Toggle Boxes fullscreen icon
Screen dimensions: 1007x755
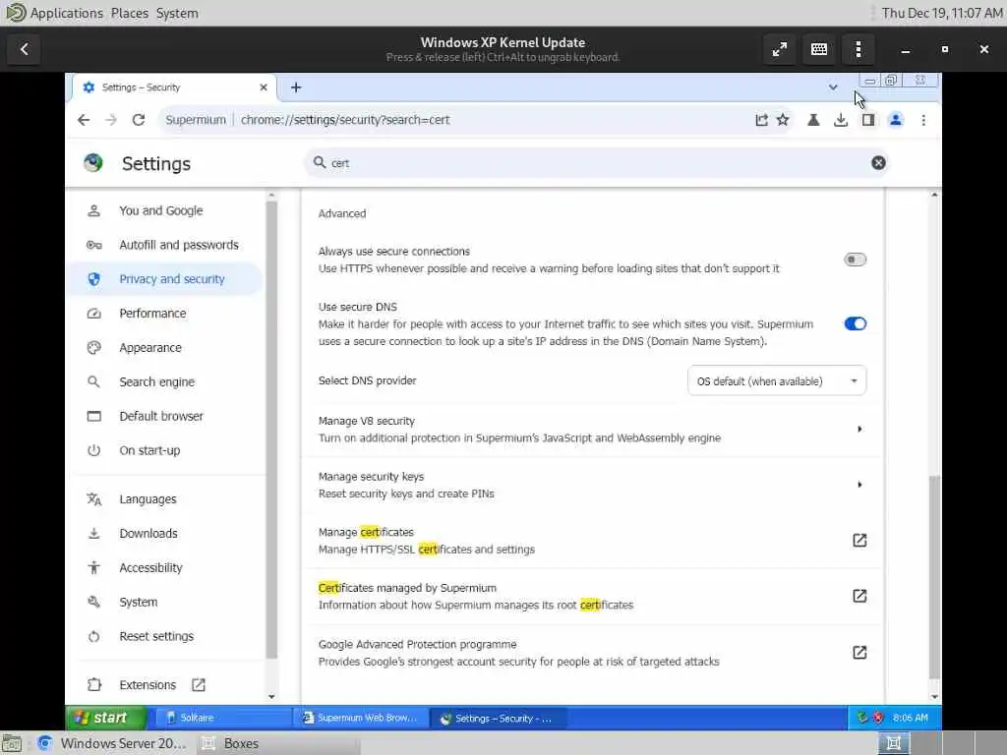(x=780, y=49)
